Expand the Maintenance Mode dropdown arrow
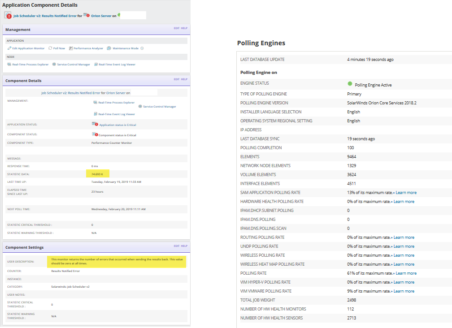The width and height of the screenshot is (452, 328). click(142, 48)
